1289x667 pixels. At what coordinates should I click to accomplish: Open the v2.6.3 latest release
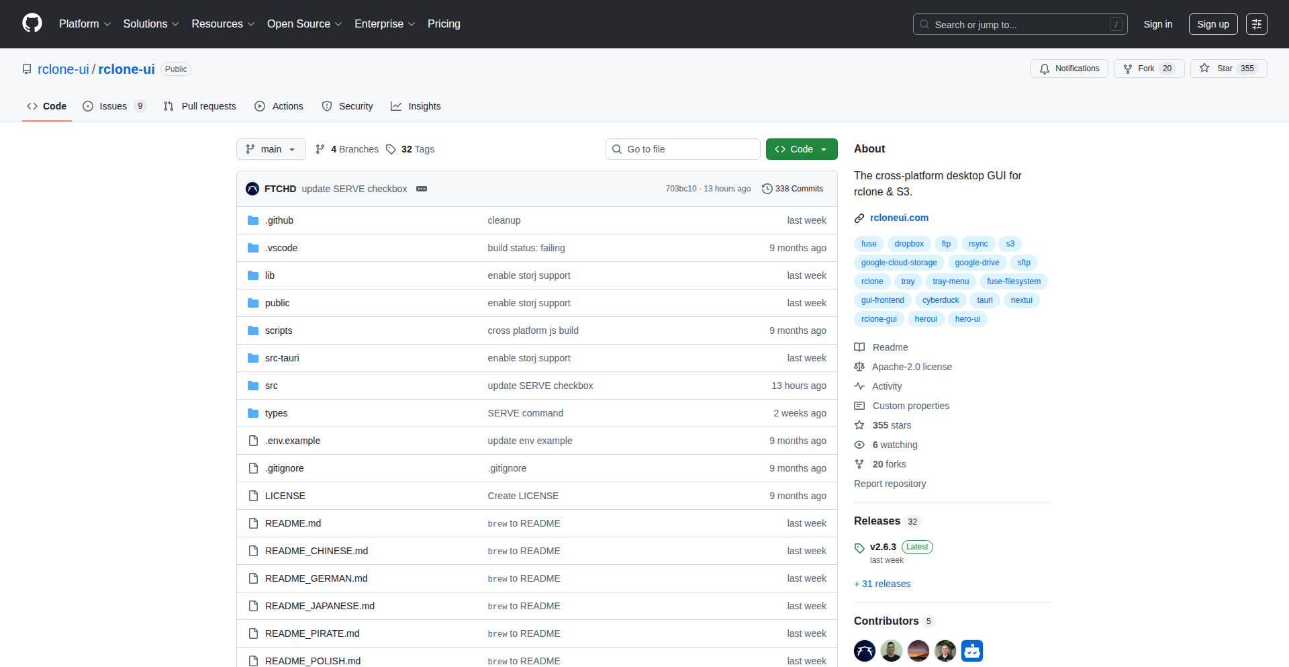coord(883,547)
